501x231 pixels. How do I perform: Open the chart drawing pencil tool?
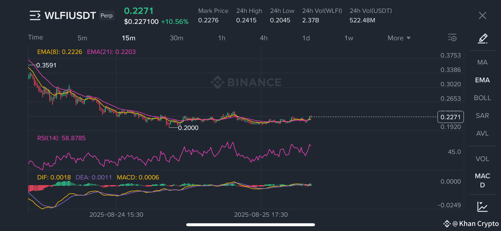coord(483,38)
